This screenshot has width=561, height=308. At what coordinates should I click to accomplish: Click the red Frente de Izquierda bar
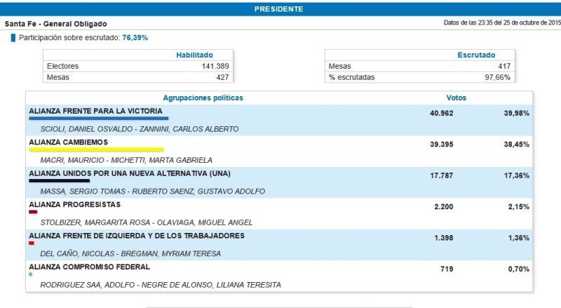(x=32, y=243)
